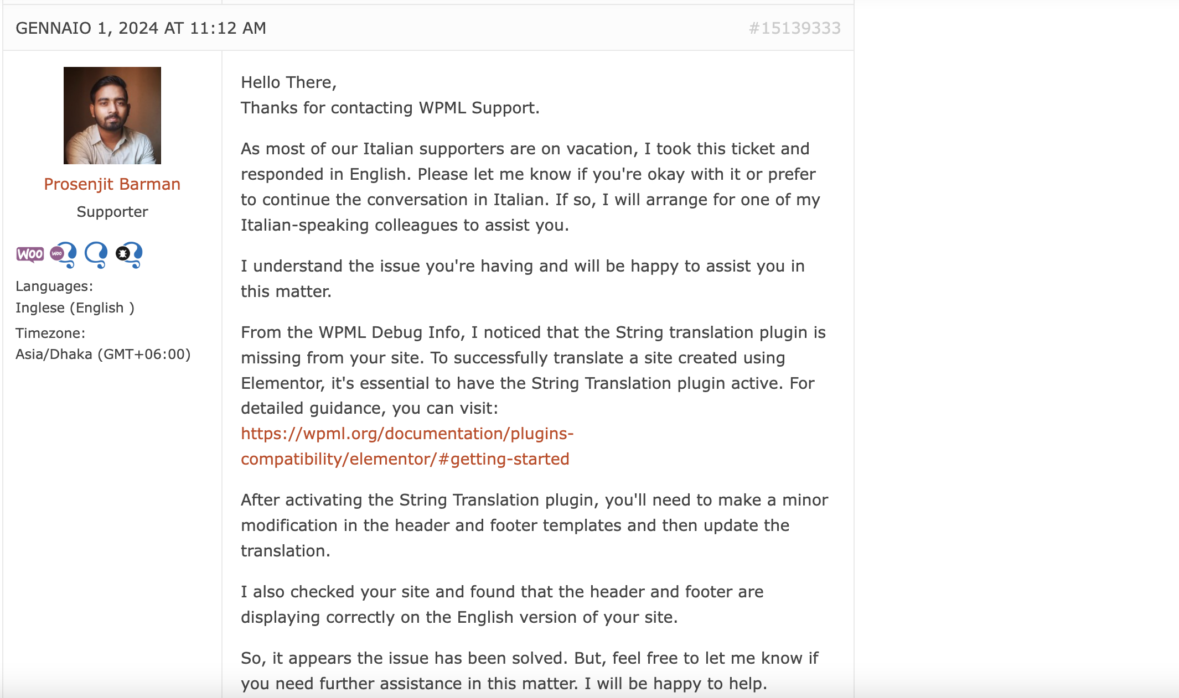Follow the Elementor getting-started documentation link

click(407, 446)
